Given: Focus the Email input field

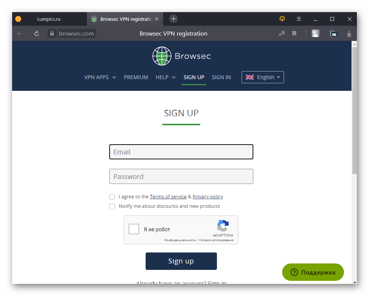Looking at the screenshot, I should (x=181, y=152).
